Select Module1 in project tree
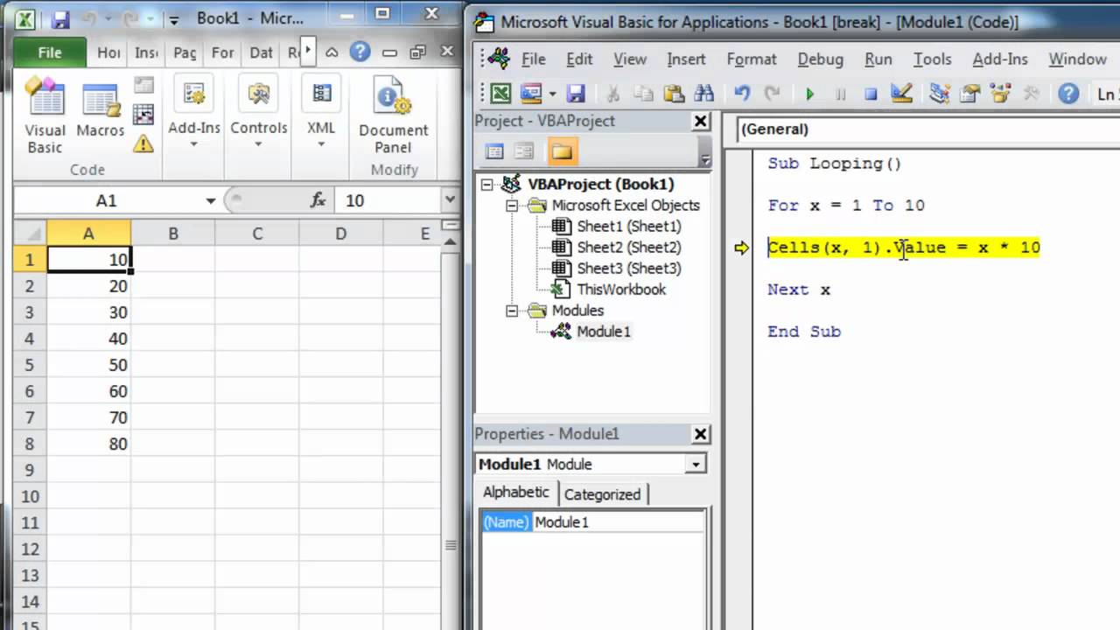The width and height of the screenshot is (1120, 630). tap(603, 332)
